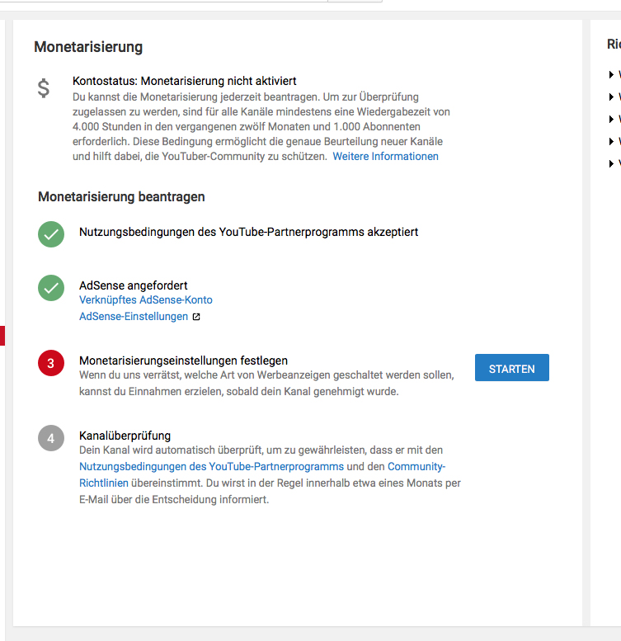Click the Monetarisierungseinstellungen festlegen step title
The width and height of the screenshot is (621, 641).
click(183, 361)
